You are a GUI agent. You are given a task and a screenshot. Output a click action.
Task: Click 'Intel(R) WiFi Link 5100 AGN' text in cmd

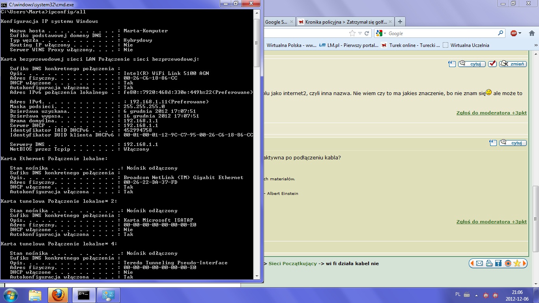166,73
